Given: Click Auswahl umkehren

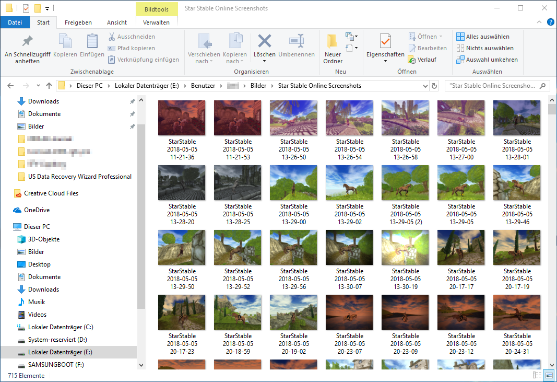Looking at the screenshot, I should (x=488, y=60).
